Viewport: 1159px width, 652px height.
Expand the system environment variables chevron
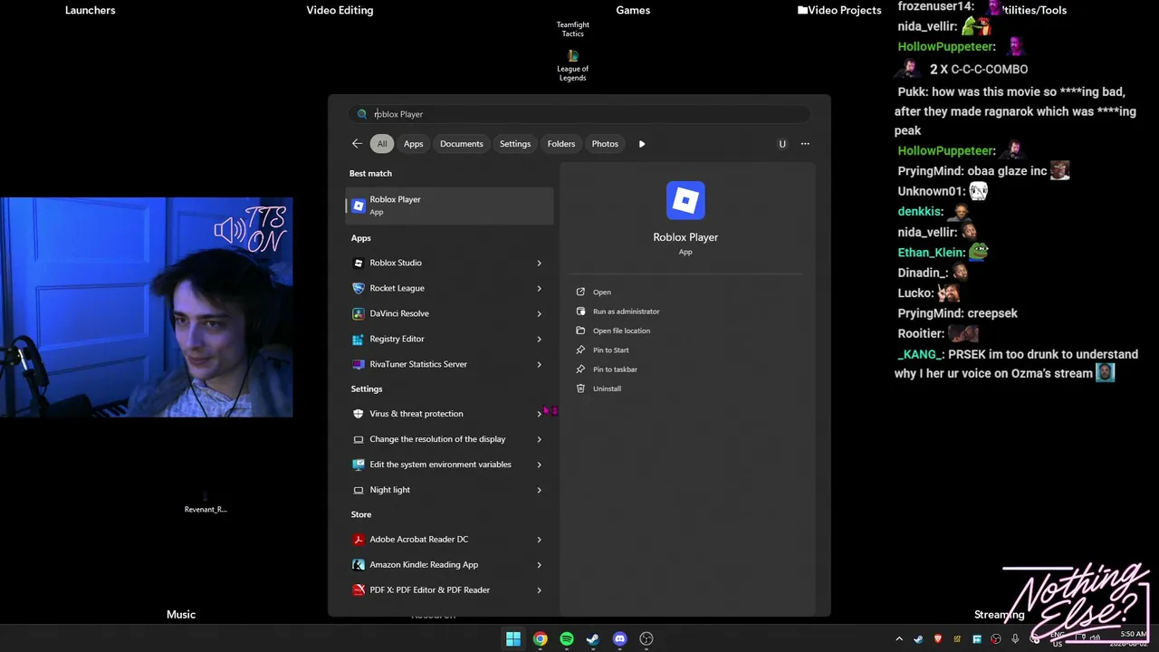tap(539, 465)
